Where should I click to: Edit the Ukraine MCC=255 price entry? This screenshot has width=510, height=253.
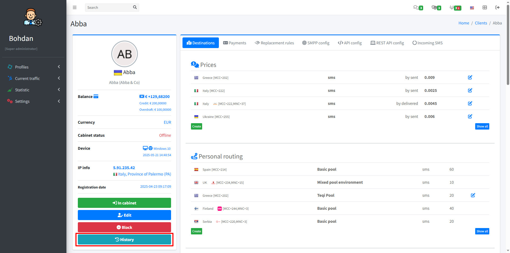coord(470,117)
